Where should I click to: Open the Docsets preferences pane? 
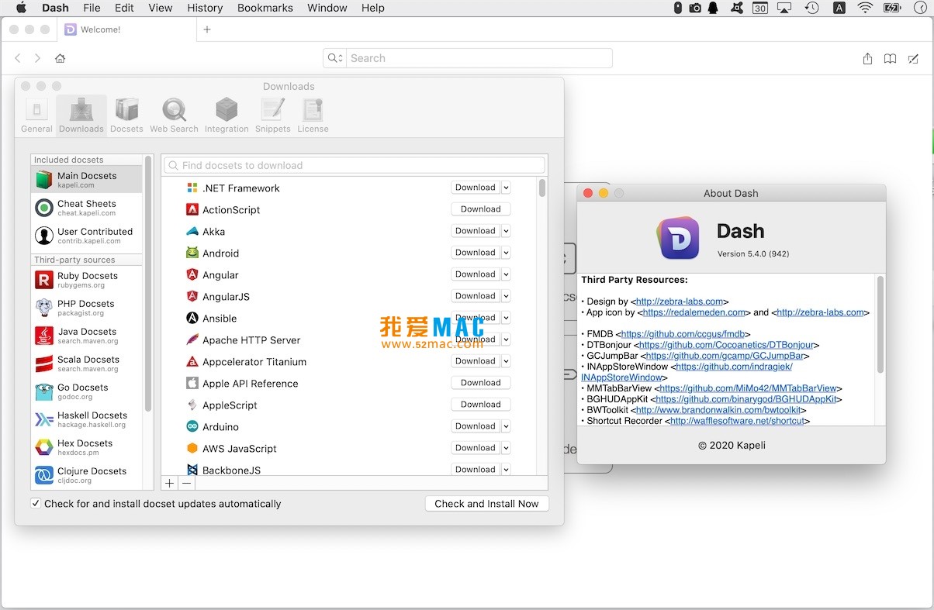[x=126, y=115]
